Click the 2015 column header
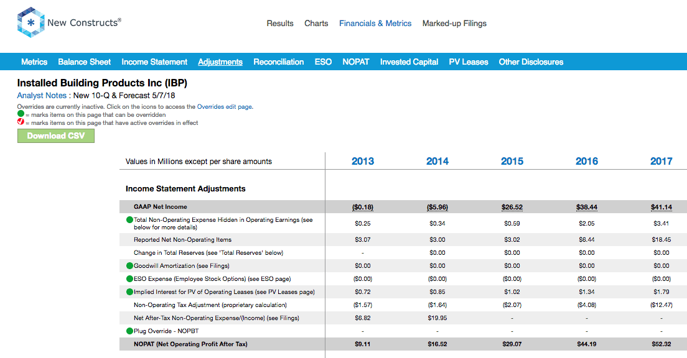Screen dimensions: 687x358 (512, 161)
